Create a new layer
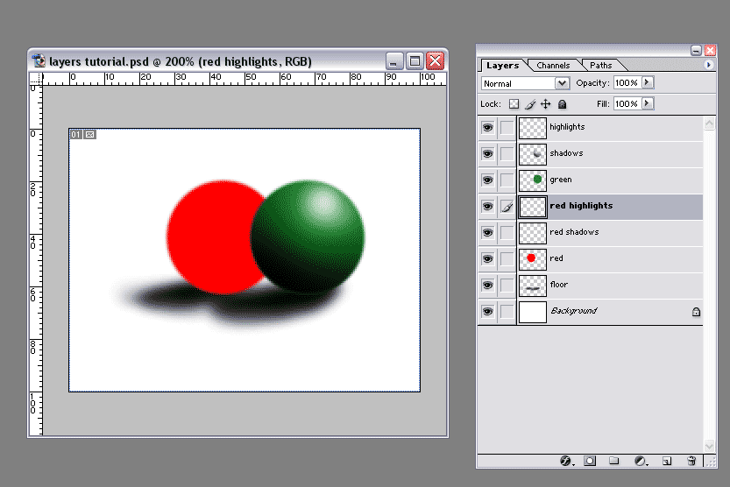Image resolution: width=730 pixels, height=487 pixels. pos(666,460)
